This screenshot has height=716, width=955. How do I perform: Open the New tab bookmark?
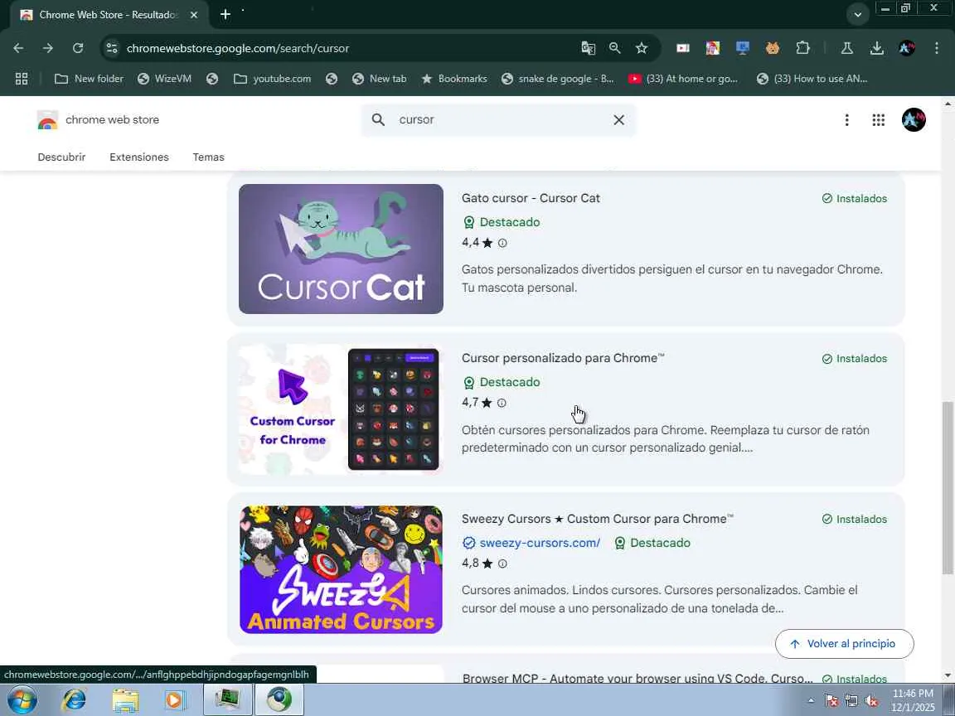(x=379, y=79)
